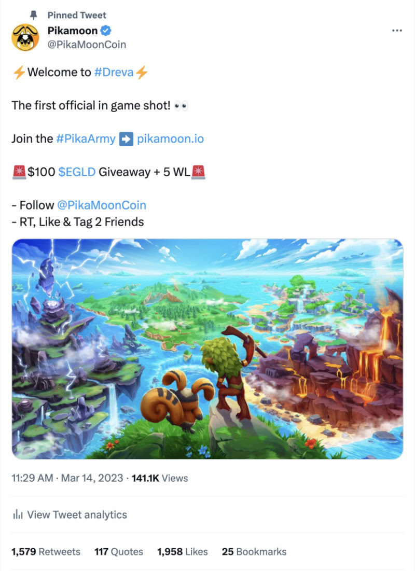
Task: Click the blue verified badge
Action: pos(106,31)
